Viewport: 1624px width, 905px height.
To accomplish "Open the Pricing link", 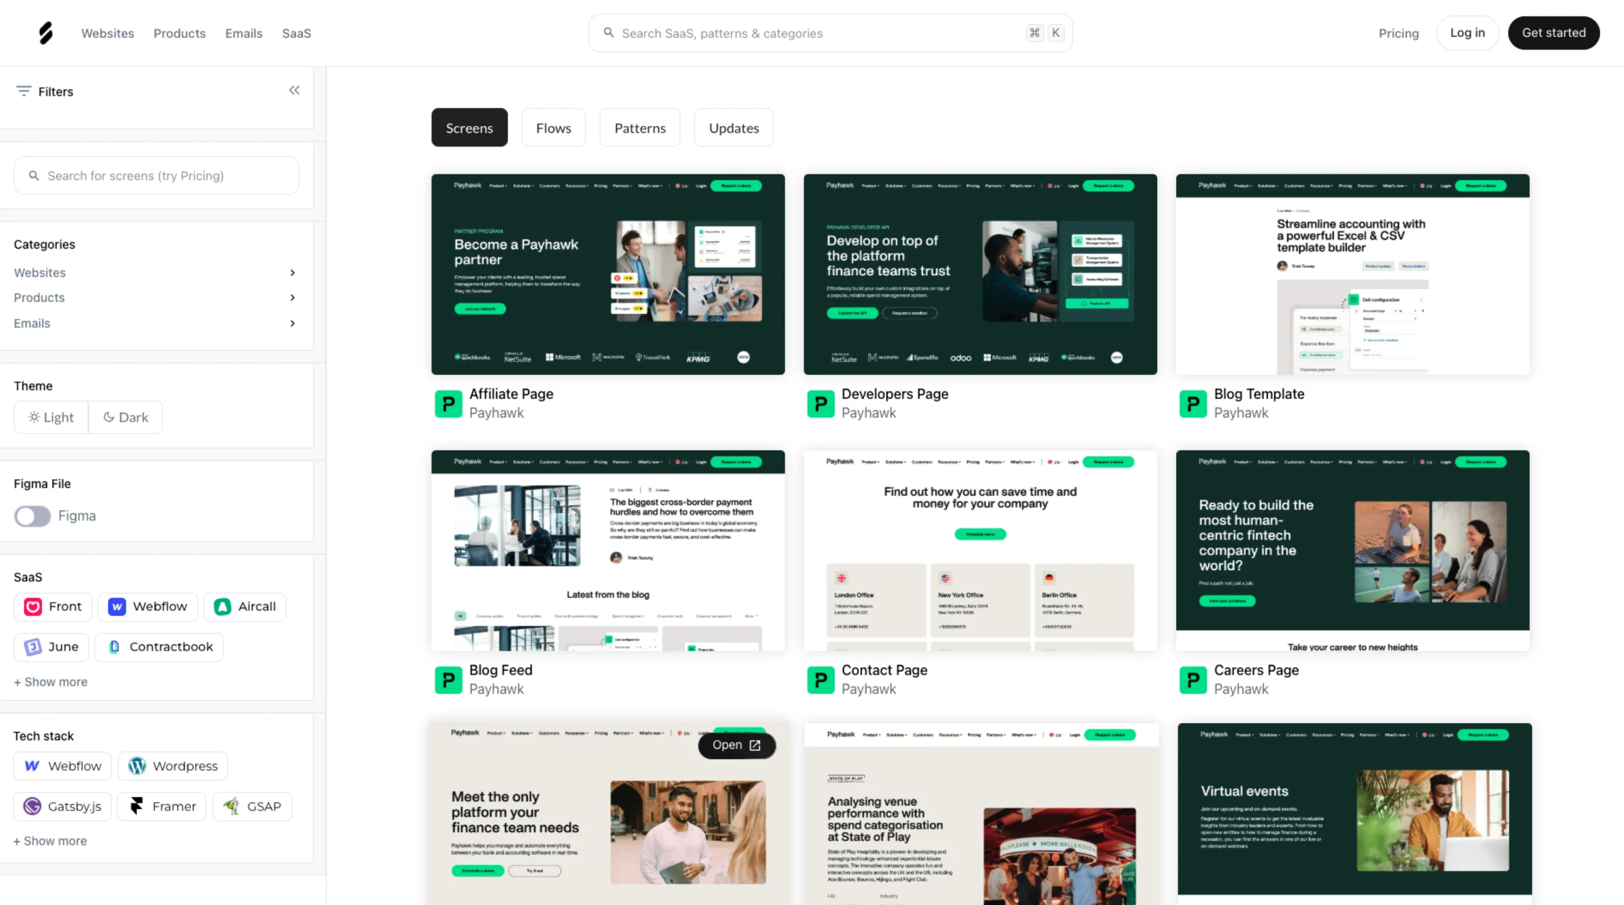I will [1398, 33].
